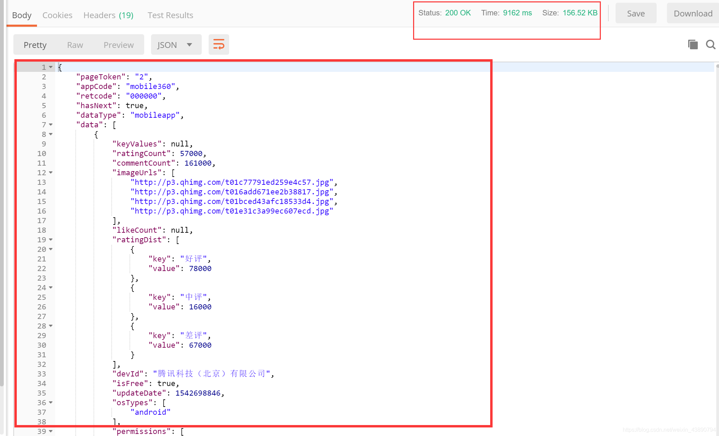Screen dimensions: 719x436
Task: Open Headers (19) tab
Action: click(108, 15)
